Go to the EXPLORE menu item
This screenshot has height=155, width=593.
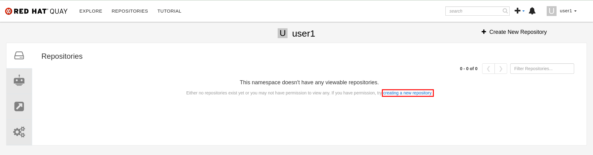[91, 11]
